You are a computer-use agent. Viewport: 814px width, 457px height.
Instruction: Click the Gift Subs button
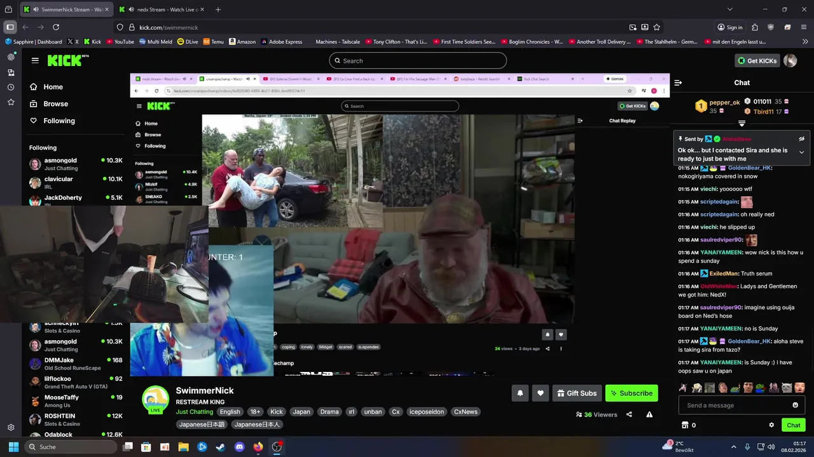577,394
